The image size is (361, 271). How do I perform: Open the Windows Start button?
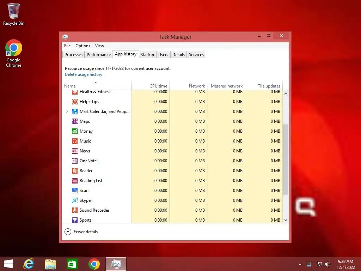[8, 264]
